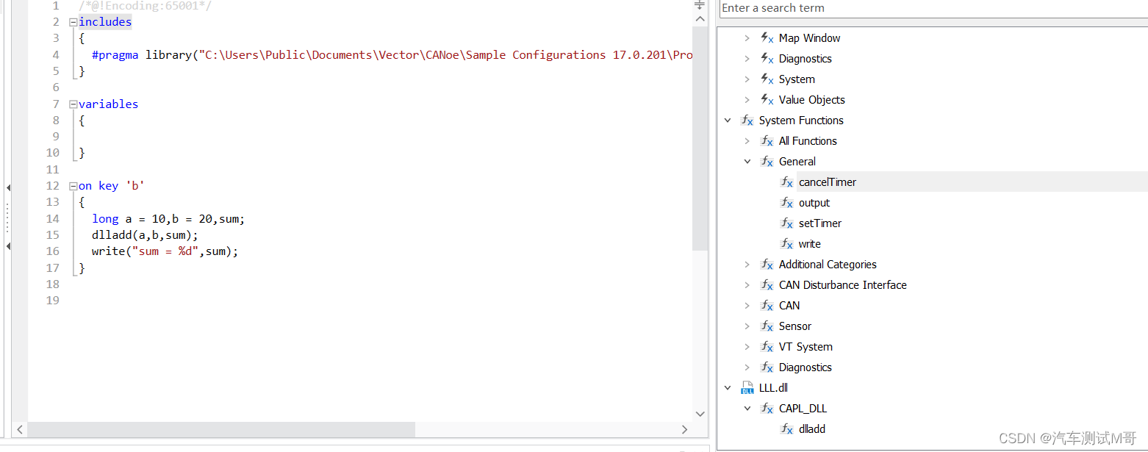Click the fx icon beside setTimer

click(786, 223)
